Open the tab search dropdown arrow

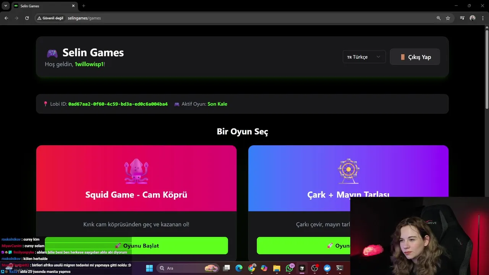coord(6,6)
